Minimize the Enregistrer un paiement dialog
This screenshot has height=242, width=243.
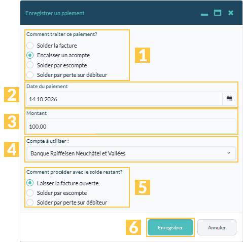[x=204, y=15]
